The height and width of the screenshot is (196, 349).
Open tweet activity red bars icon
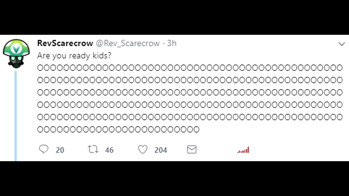(243, 150)
